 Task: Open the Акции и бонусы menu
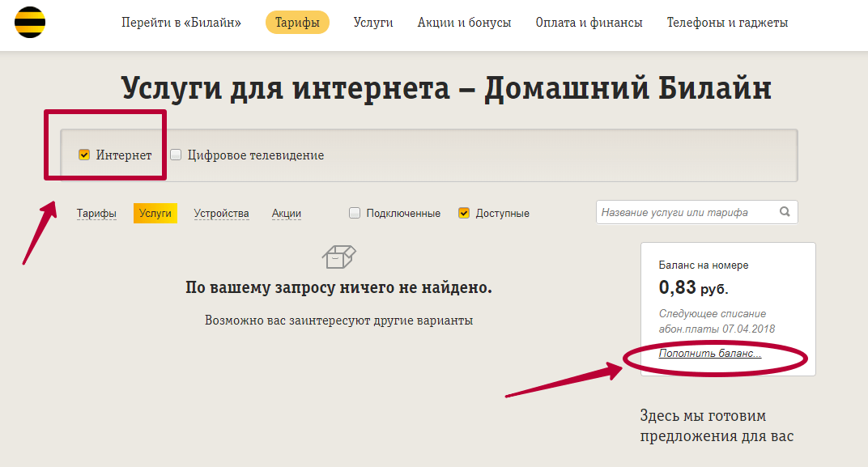[x=465, y=23]
